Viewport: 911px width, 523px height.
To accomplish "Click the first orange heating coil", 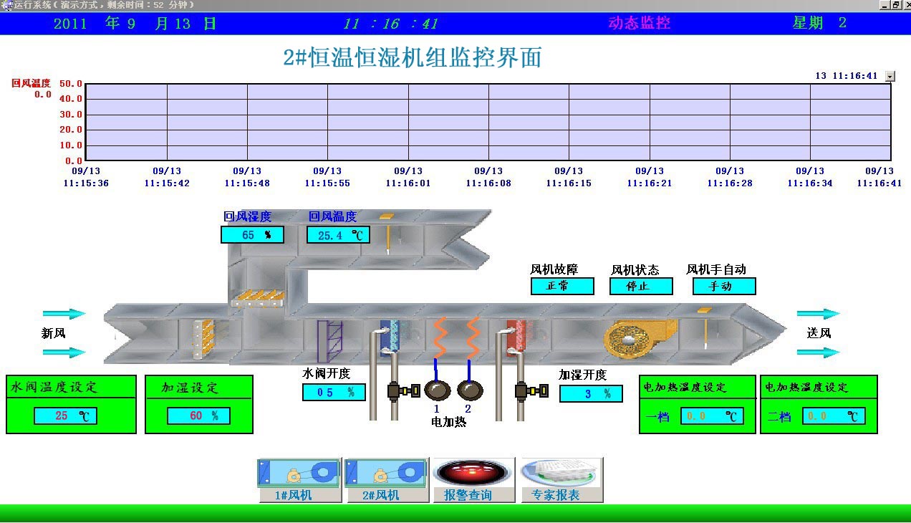I will [x=440, y=338].
